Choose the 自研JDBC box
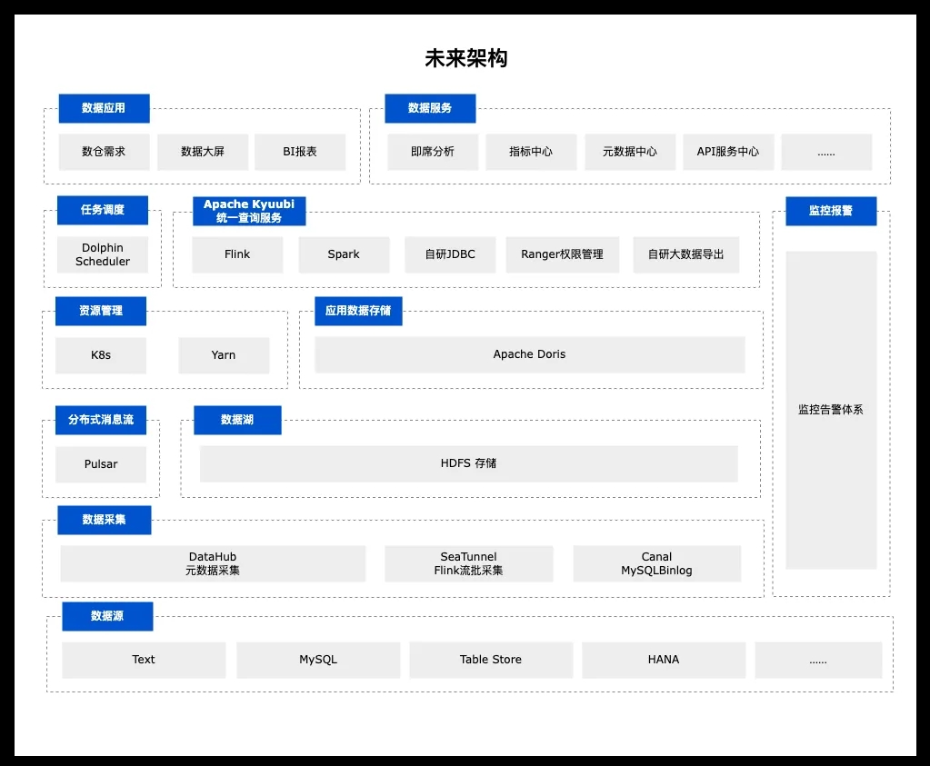This screenshot has width=930, height=766. 450,254
